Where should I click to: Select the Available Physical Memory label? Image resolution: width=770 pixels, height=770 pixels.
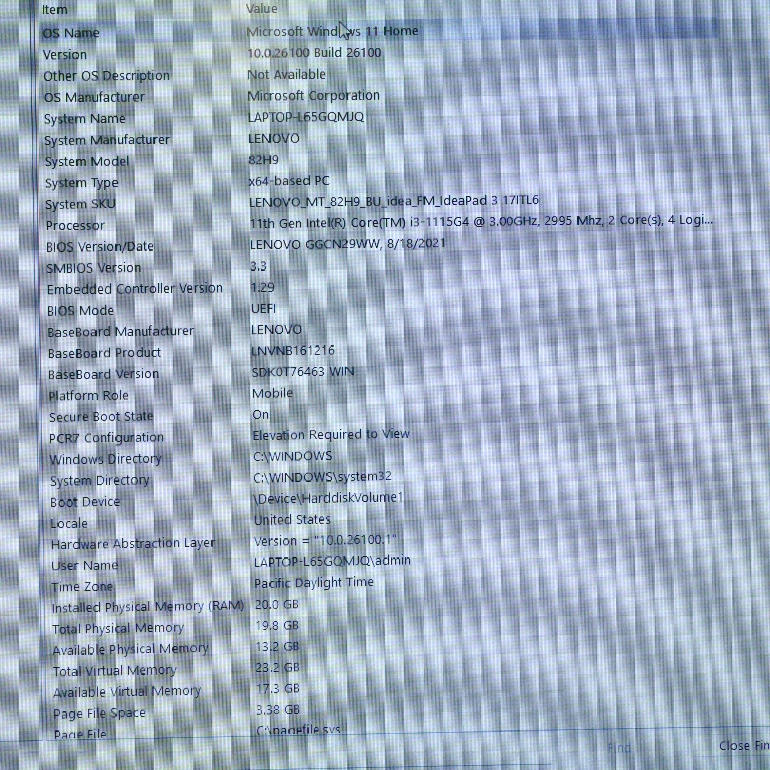[x=131, y=650]
